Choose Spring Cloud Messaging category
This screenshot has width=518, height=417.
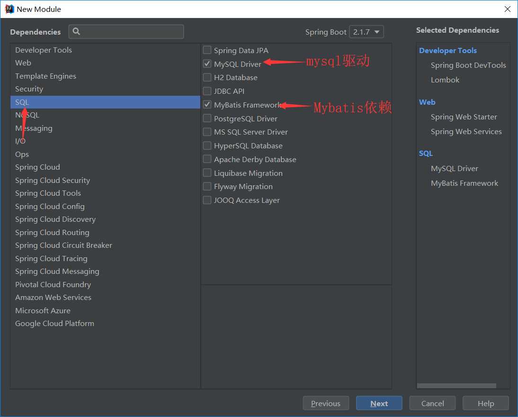[105, 272]
